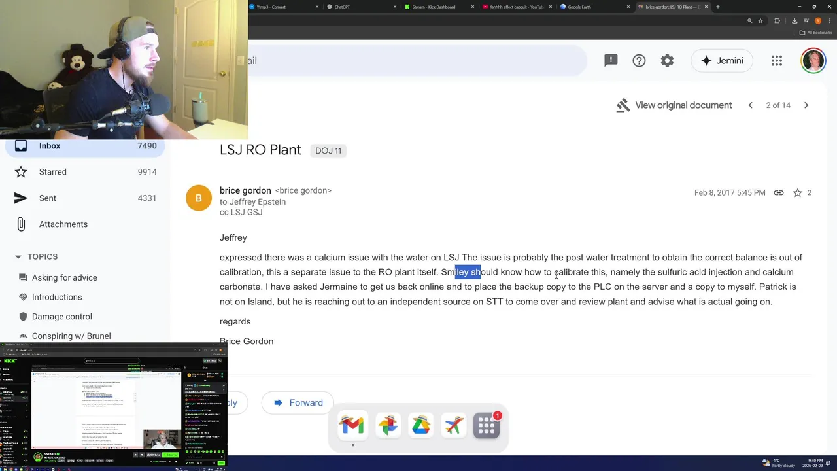Image resolution: width=837 pixels, height=471 pixels.
Task: Open the Starred folder
Action: 85,172
